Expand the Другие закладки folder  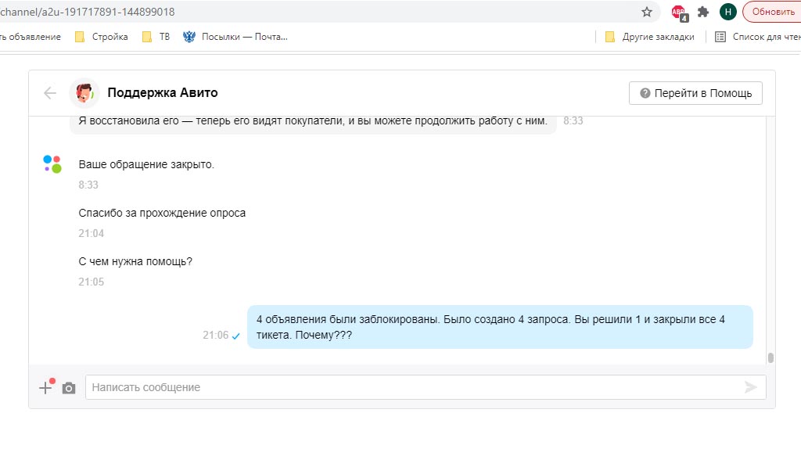pyautogui.click(x=650, y=37)
